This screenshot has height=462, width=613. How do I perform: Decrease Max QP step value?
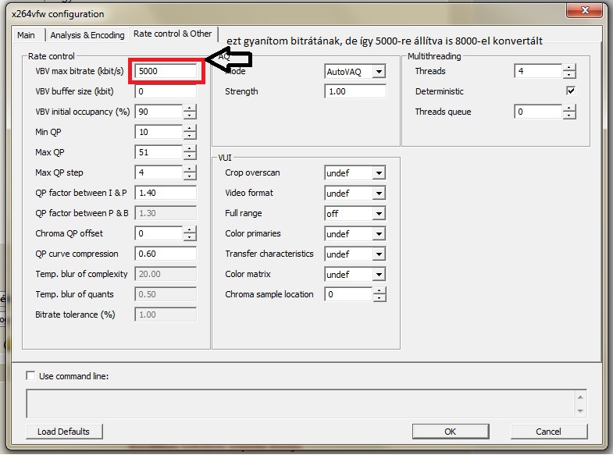coord(190,176)
